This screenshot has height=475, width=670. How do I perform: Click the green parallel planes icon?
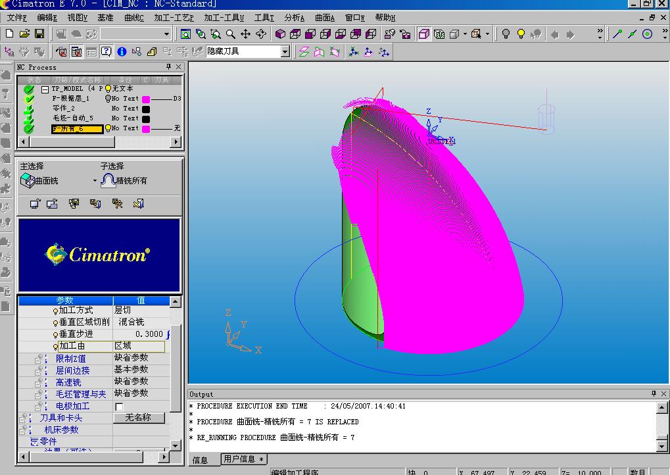(x=304, y=52)
